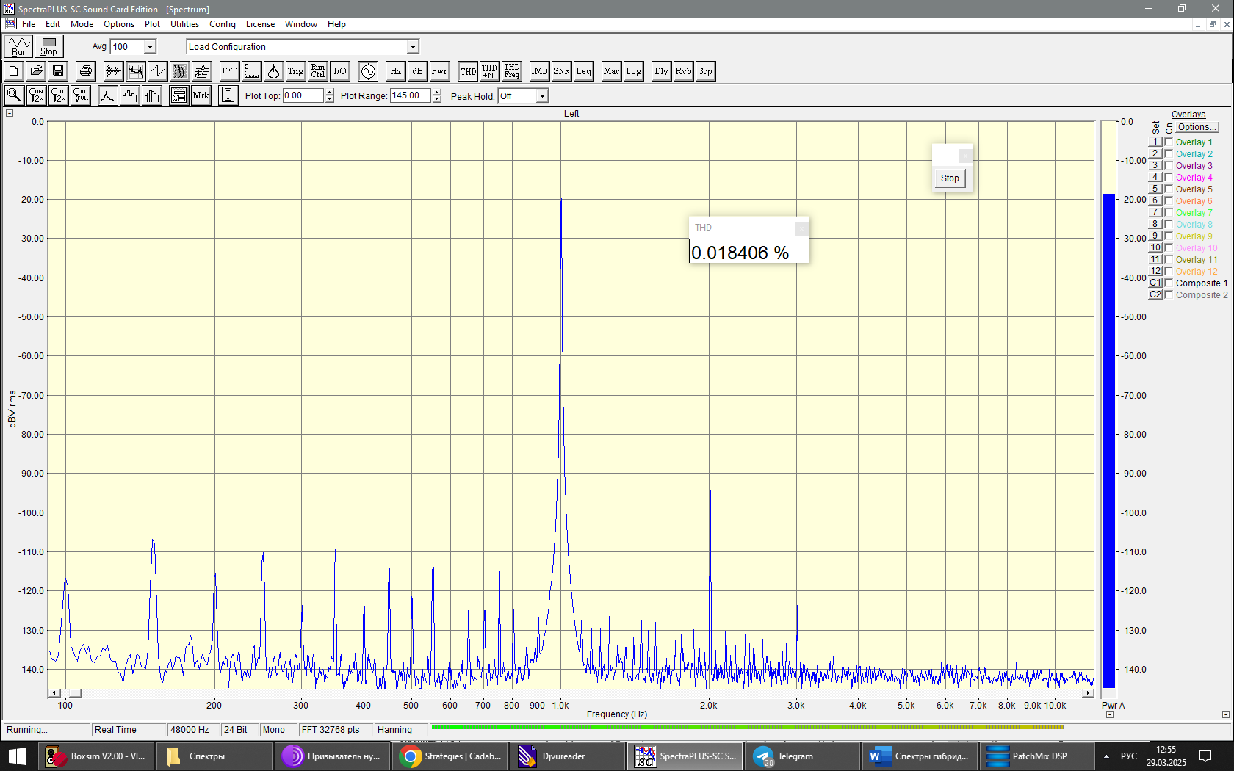Image resolution: width=1234 pixels, height=771 pixels.
Task: Open the Mode menu
Action: coord(82,24)
